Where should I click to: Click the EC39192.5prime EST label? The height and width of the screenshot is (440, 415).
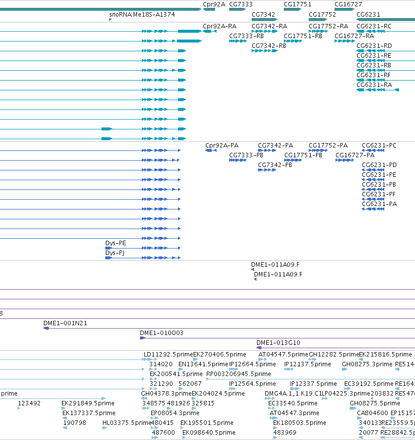coord(369,384)
